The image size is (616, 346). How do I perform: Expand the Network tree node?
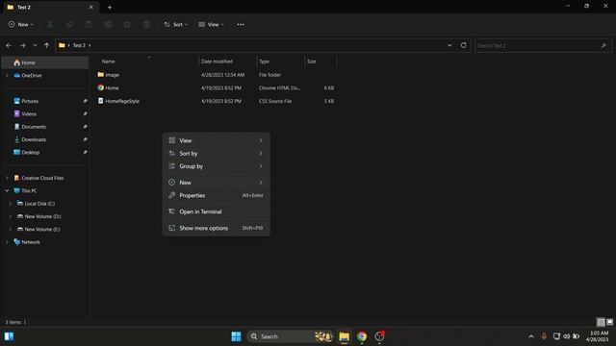pyautogui.click(x=7, y=242)
